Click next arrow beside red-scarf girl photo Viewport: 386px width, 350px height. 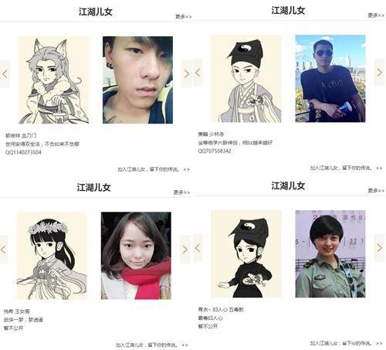pyautogui.click(x=185, y=249)
